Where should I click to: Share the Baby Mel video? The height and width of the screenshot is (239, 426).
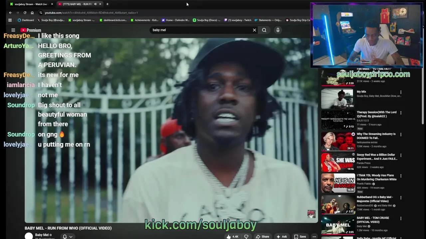pyautogui.click(x=262, y=237)
